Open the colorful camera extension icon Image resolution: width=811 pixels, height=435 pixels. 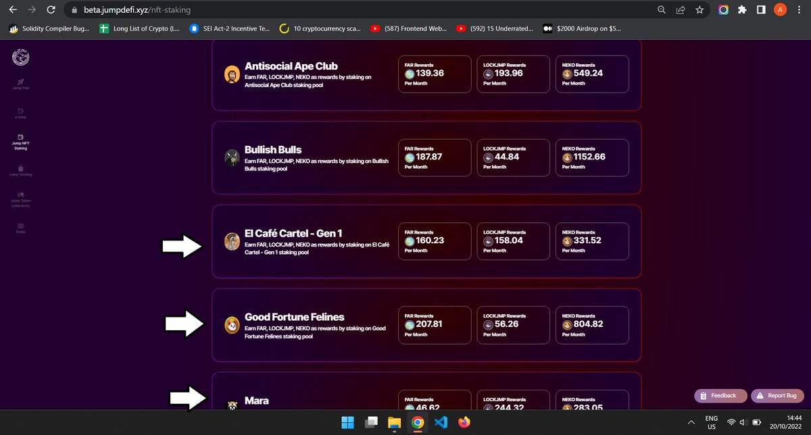coord(724,10)
